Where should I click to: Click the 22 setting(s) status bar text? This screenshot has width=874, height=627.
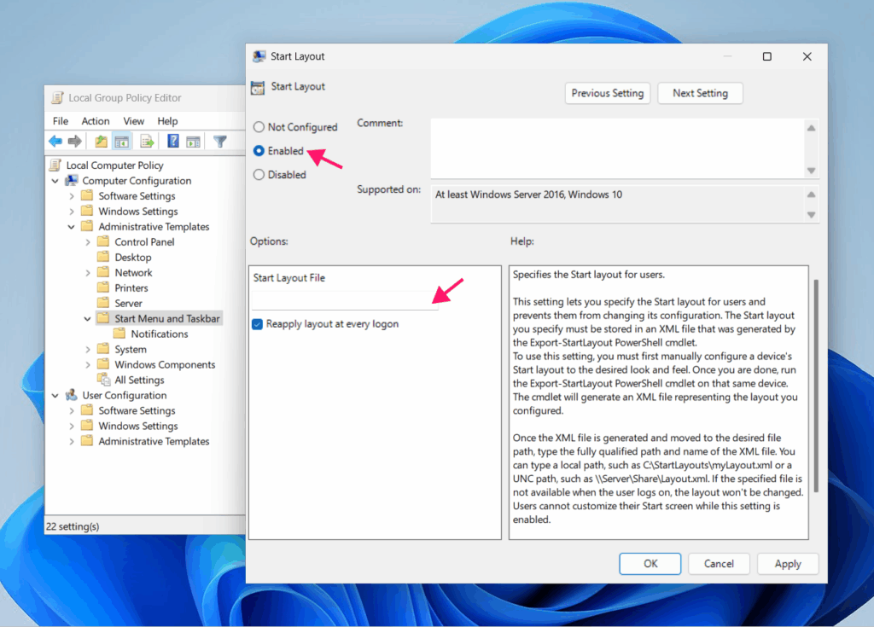73,526
